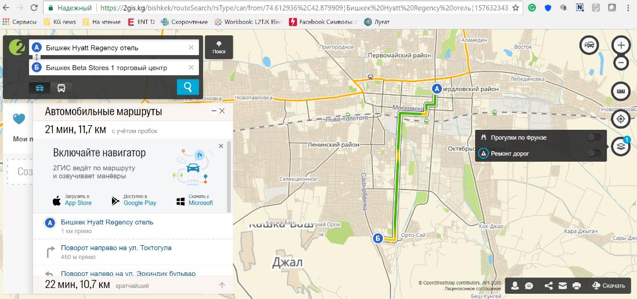
Task: Print the route using printer icon
Action: (576, 286)
